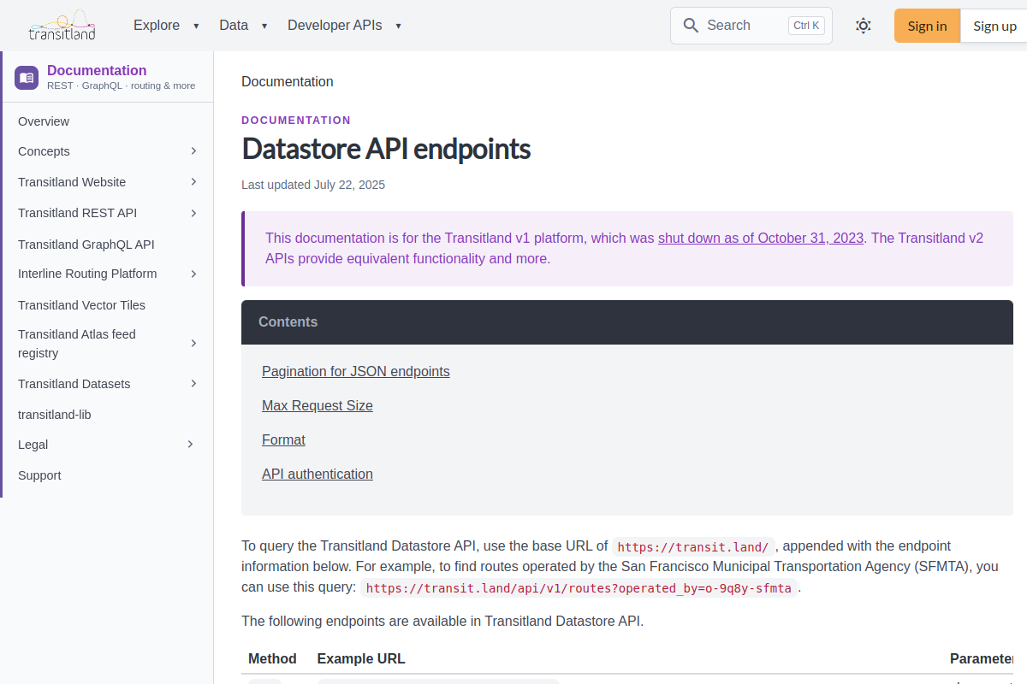Click the Documentation book icon
1027x684 pixels.
(27, 78)
